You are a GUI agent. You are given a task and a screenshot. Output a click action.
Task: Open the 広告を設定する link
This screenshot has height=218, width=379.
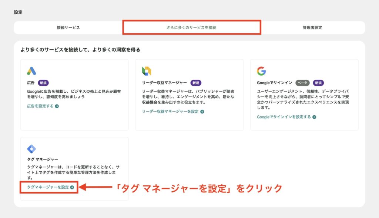40,106
